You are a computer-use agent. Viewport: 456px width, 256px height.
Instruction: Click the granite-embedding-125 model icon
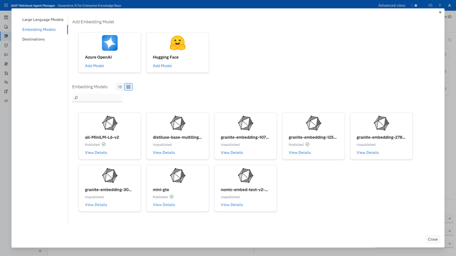314,123
